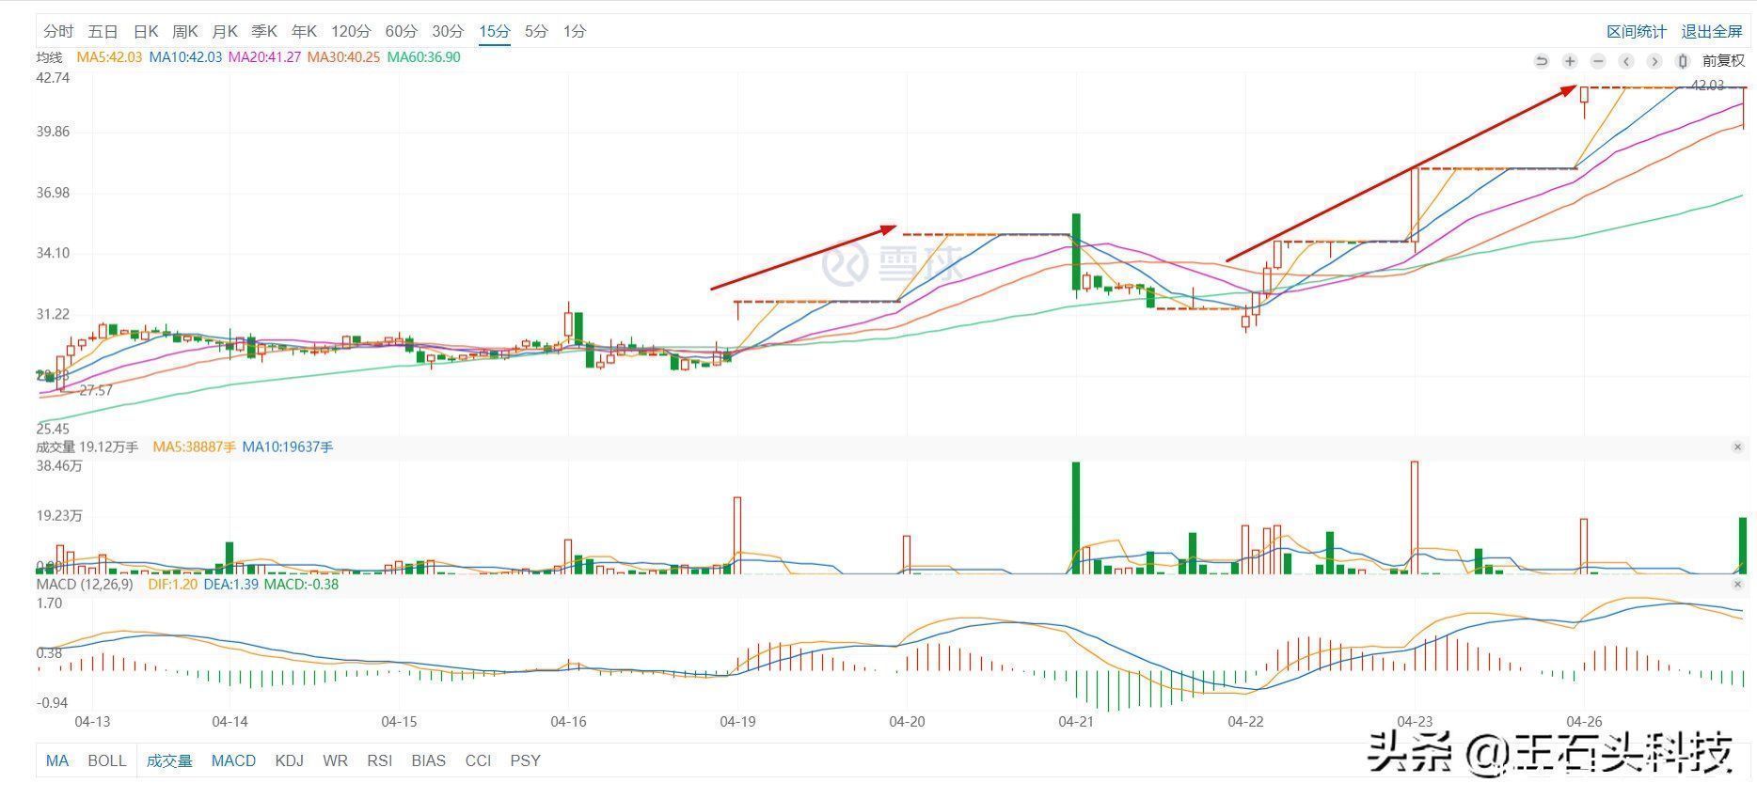Click 退出全屏 to exit fullscreen

coord(1712,31)
